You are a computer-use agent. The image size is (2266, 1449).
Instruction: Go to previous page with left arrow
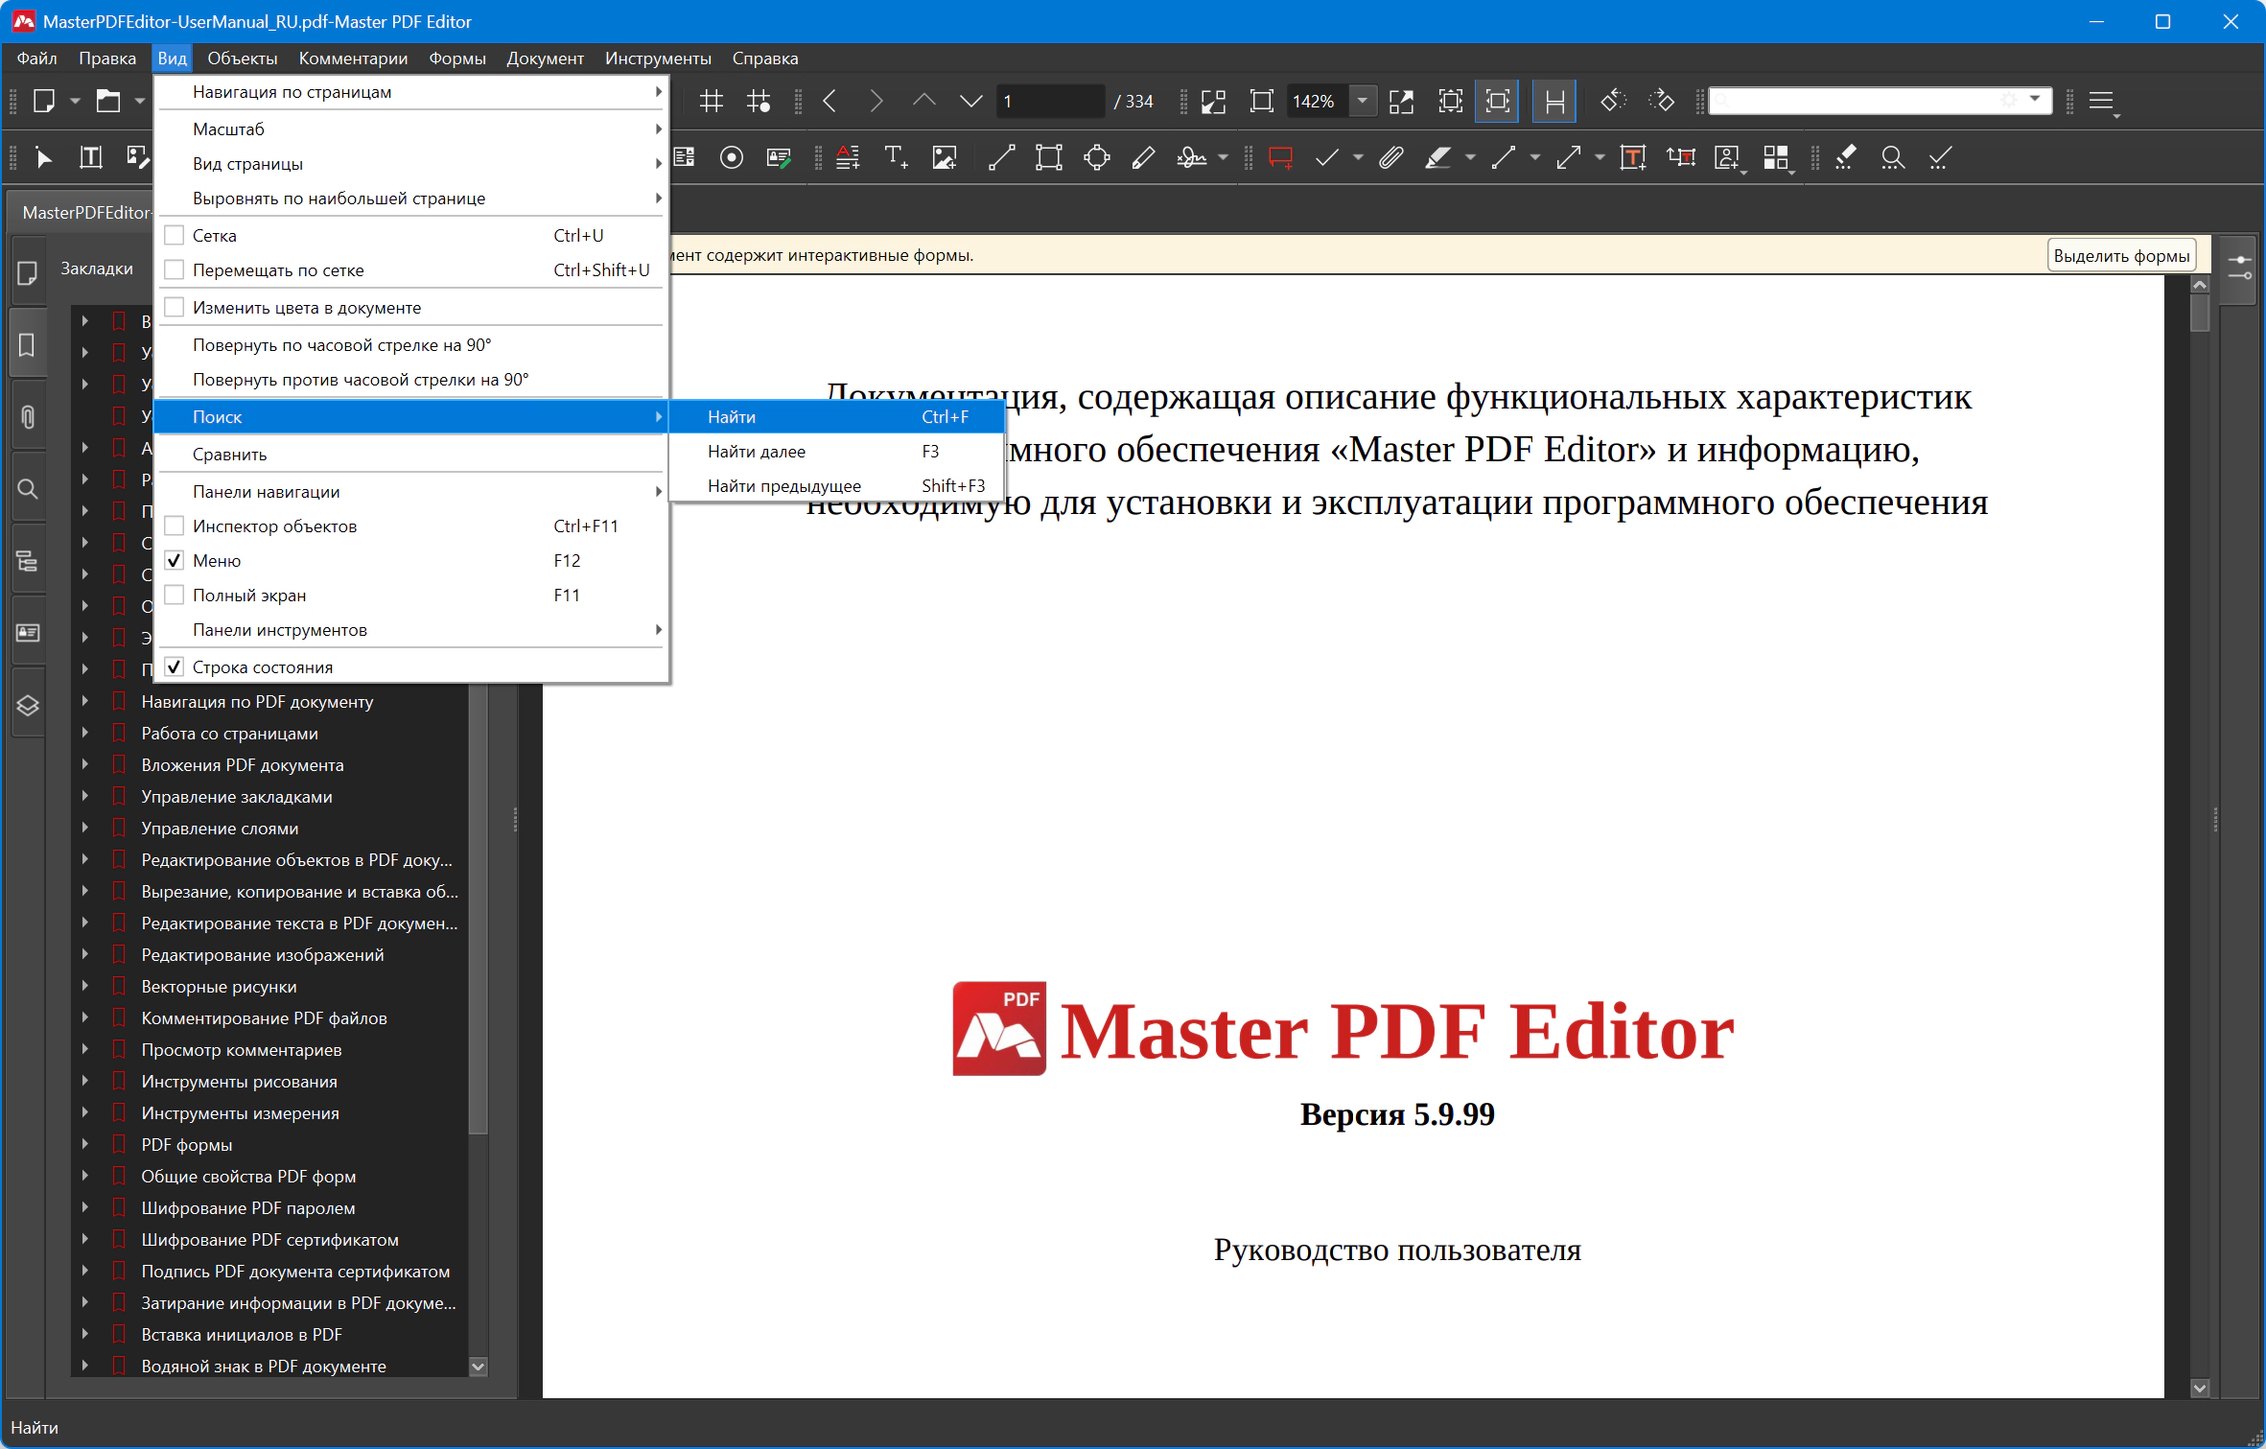point(830,101)
